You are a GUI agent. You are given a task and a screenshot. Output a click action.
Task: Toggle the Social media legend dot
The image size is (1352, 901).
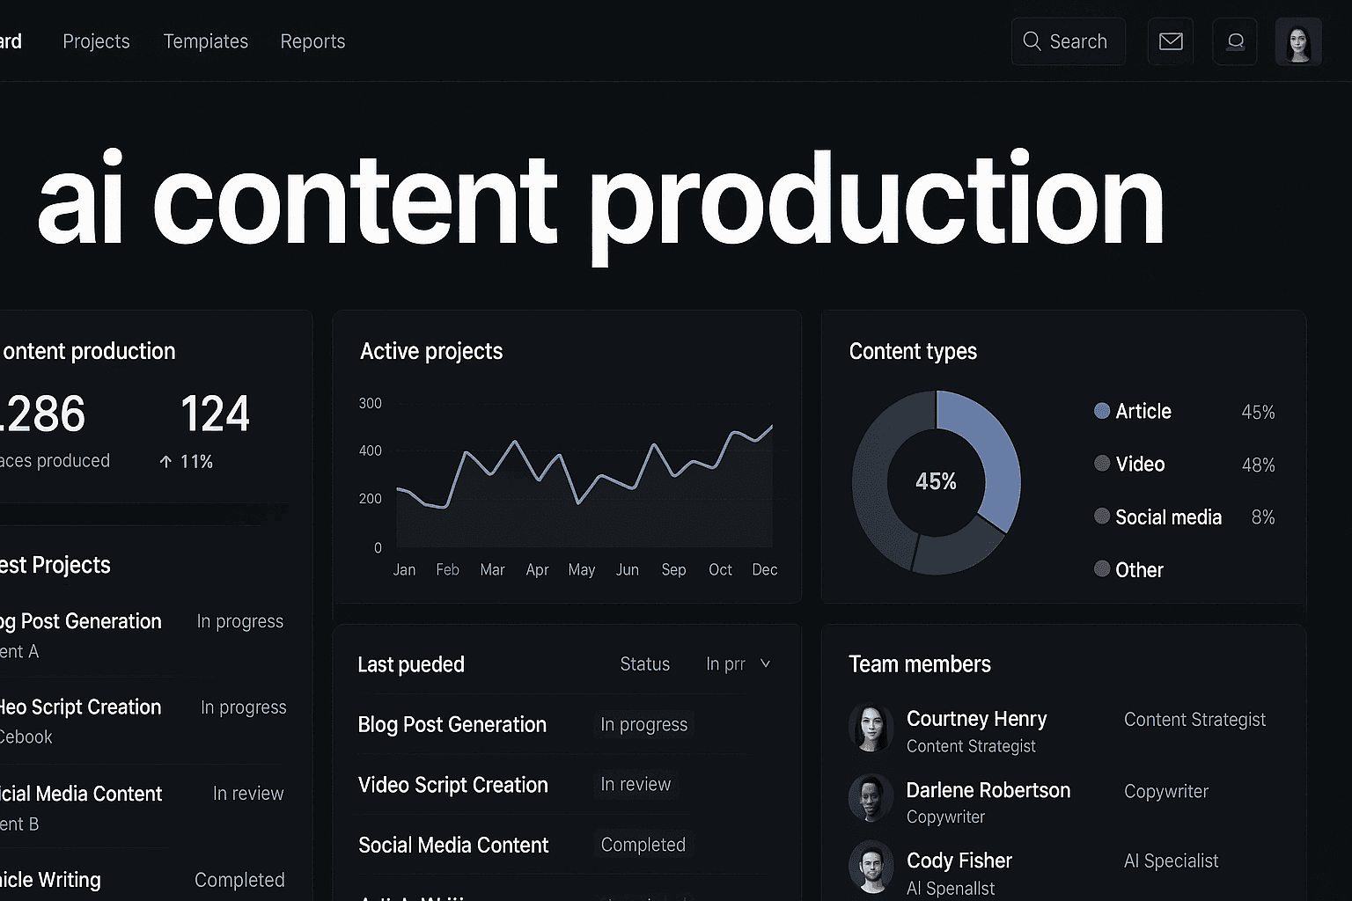1101,516
